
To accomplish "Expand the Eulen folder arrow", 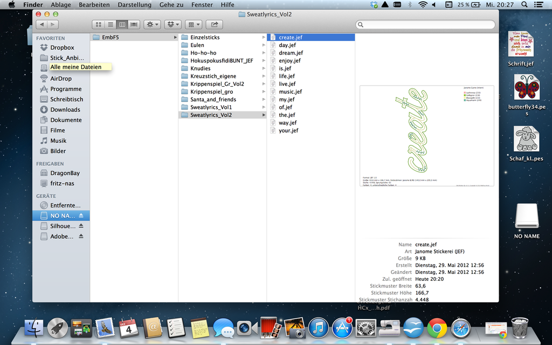I will 263,45.
